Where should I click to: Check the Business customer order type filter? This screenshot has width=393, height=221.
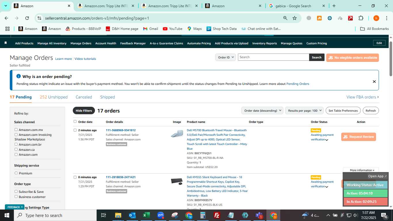pyautogui.click(x=16, y=197)
